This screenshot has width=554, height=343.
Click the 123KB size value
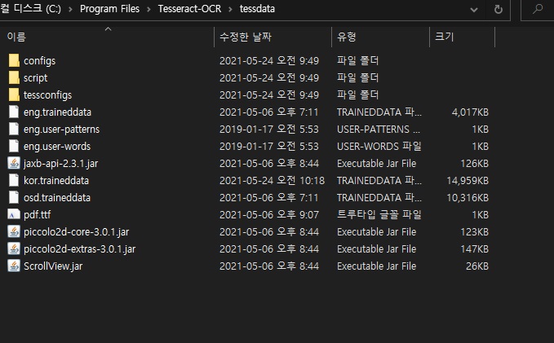[x=475, y=232]
